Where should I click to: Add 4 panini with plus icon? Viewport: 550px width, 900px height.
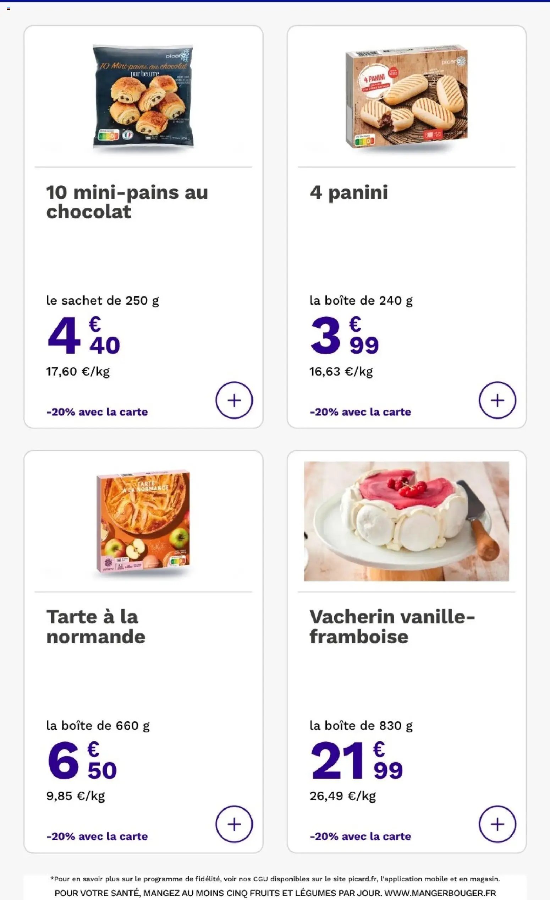497,400
